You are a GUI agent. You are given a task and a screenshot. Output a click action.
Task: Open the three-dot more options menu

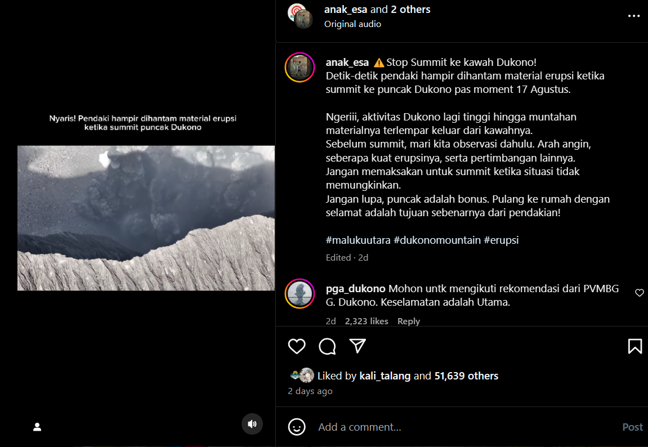click(x=633, y=16)
